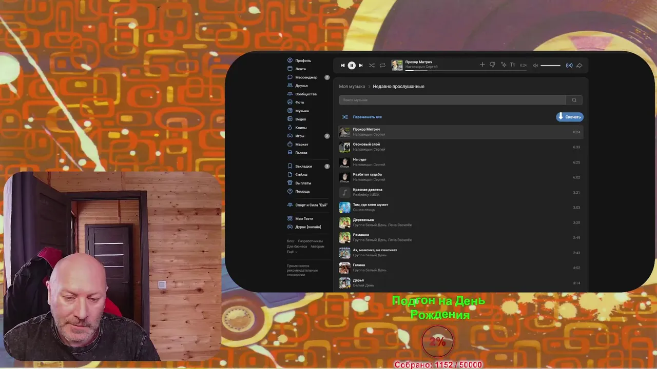Play the track Там, где клен шумит
The height and width of the screenshot is (369, 657).
pos(460,208)
